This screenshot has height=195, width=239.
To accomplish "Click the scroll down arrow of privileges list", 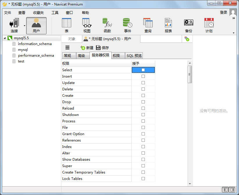I will pos(190,184).
